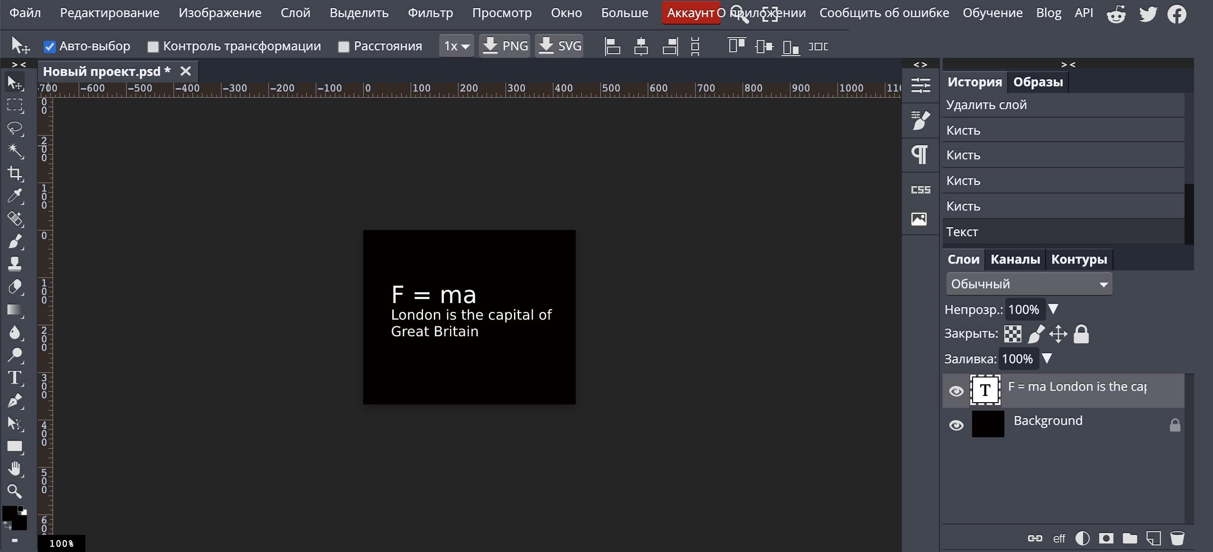Open the Фильтр menu
Screen dimensions: 1213x552
(430, 13)
